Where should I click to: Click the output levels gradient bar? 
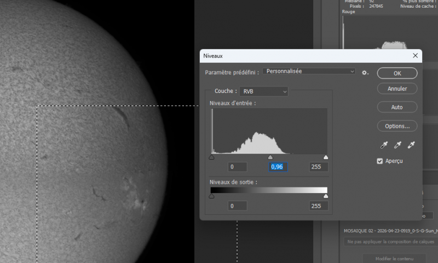click(269, 190)
